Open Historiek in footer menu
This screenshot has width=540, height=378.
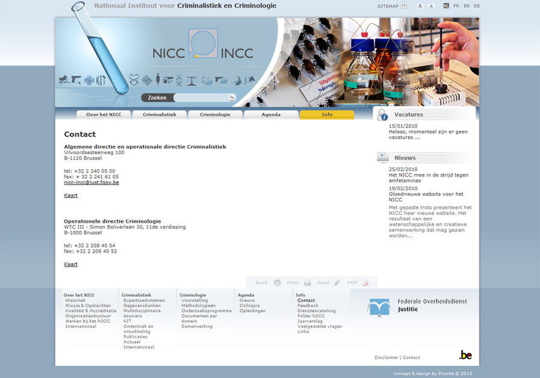[x=75, y=300]
